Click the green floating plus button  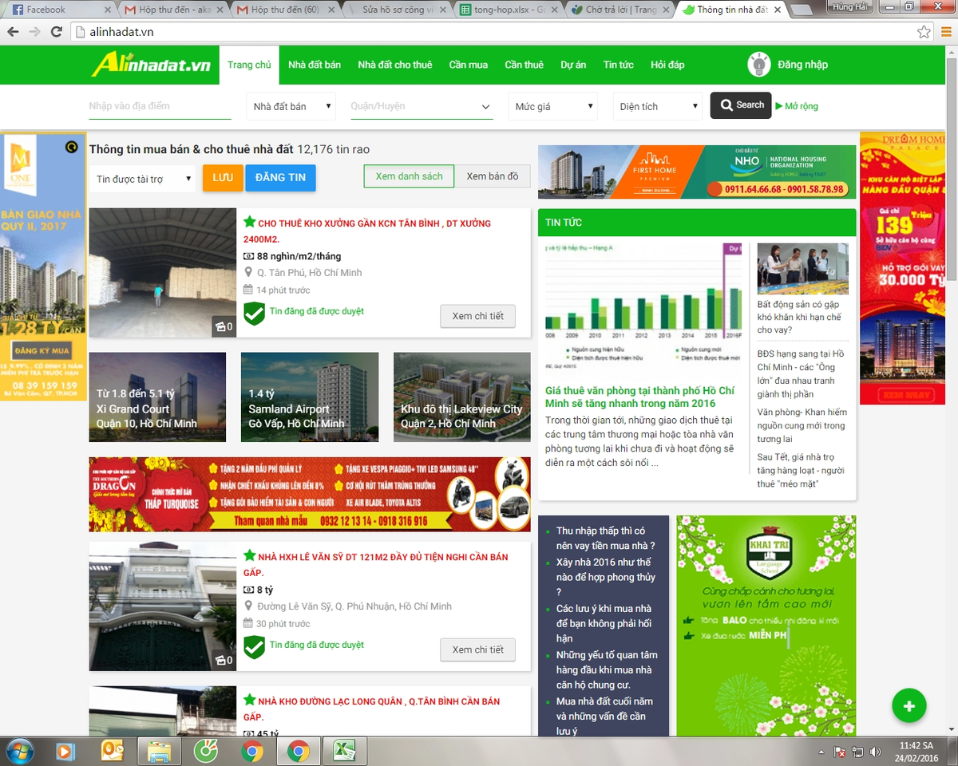[x=909, y=705]
